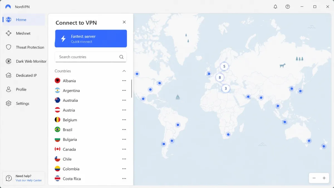The height and width of the screenshot is (188, 334).
Task: Click the Meshnet nodes icon
Action: tap(9, 33)
